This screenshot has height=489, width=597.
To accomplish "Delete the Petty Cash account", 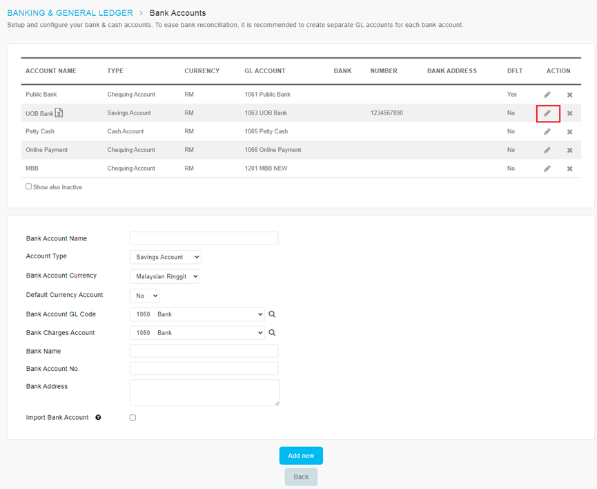I will point(569,132).
